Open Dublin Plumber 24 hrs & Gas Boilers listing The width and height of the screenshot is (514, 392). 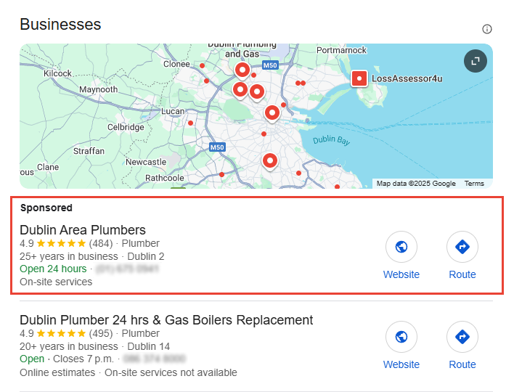[x=166, y=320]
